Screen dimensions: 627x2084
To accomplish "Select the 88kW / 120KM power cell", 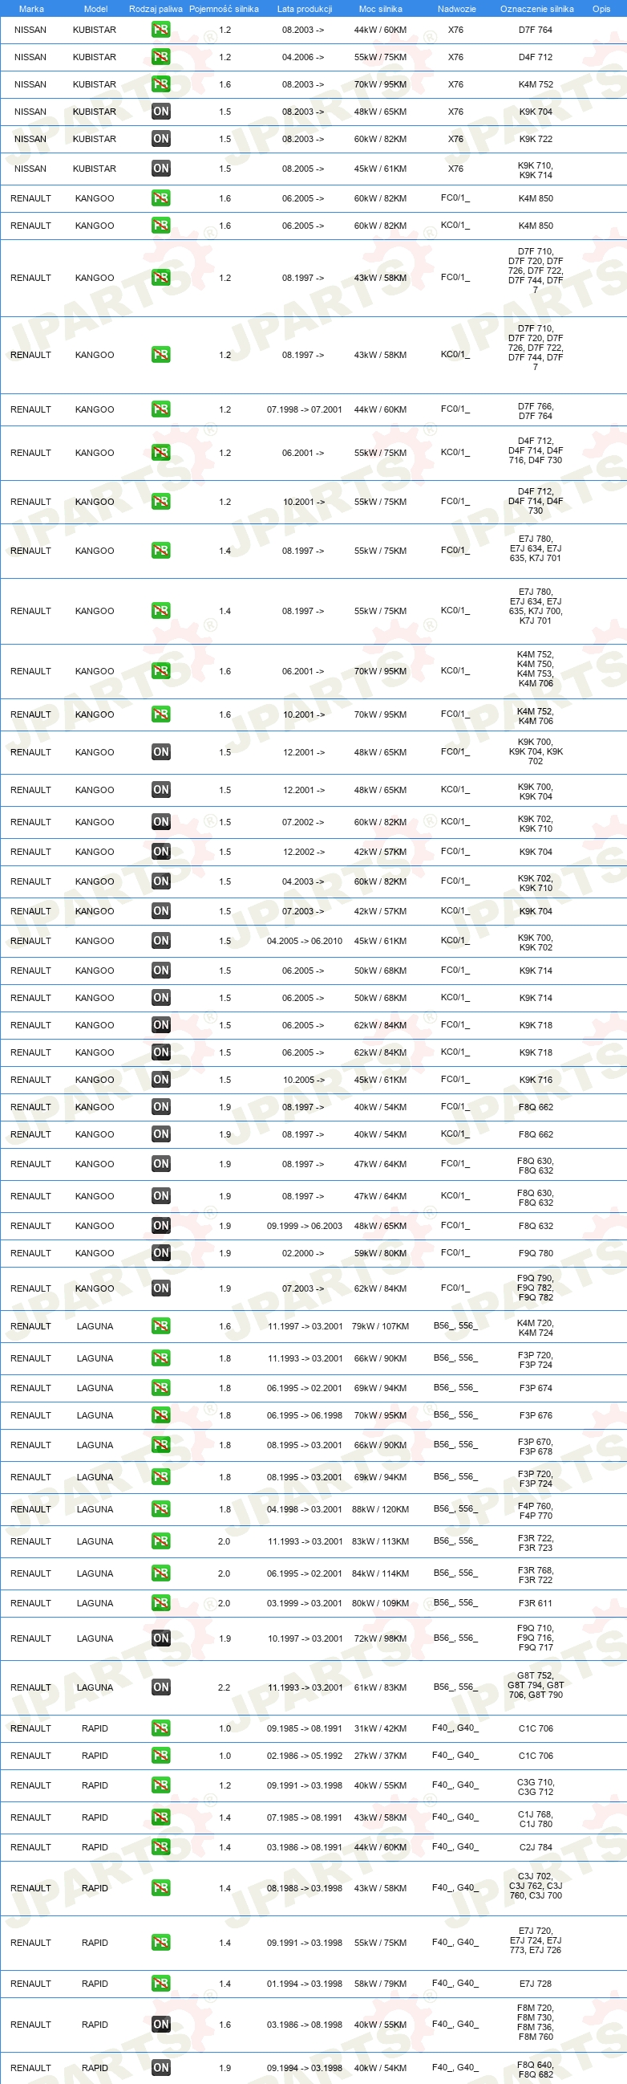I will coord(381,1509).
